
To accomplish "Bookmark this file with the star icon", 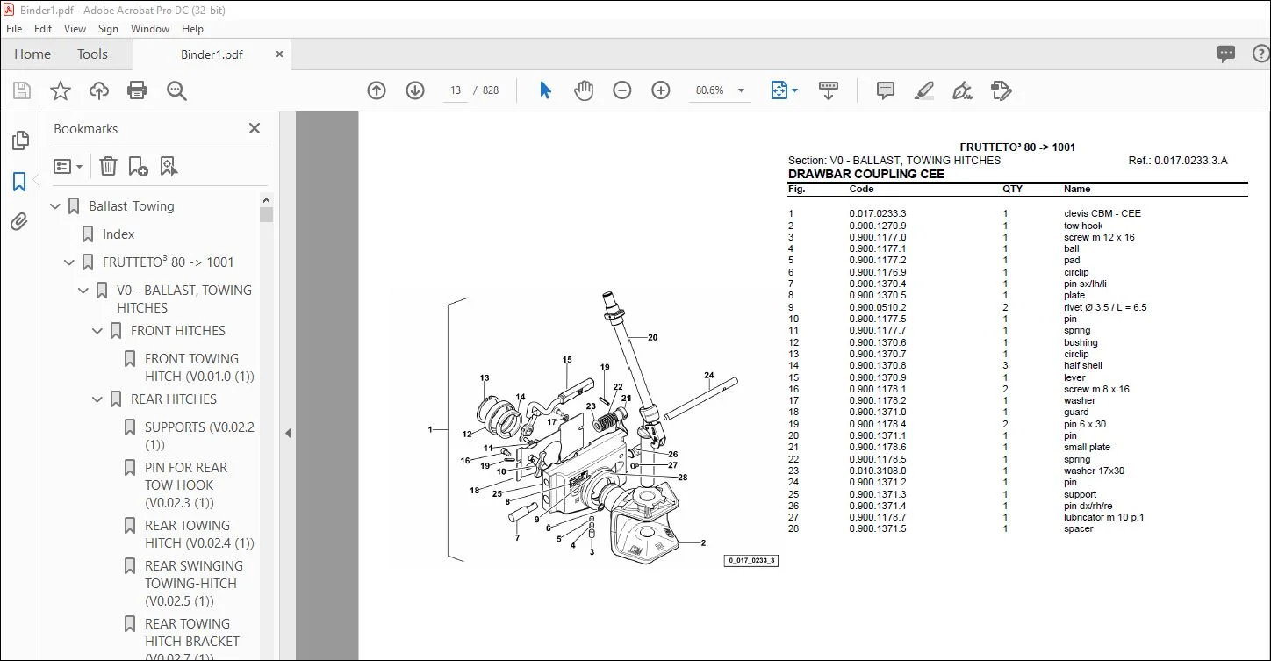I will pos(61,90).
